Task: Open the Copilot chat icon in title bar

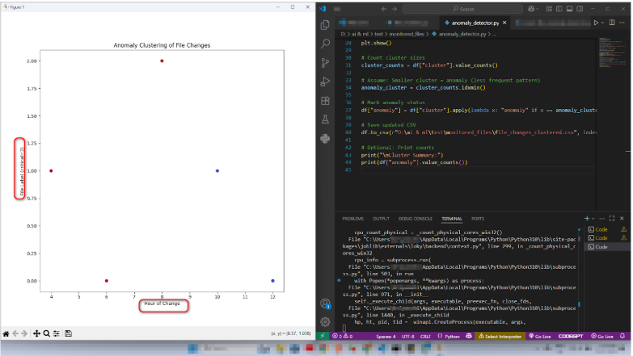Action: tap(531, 9)
